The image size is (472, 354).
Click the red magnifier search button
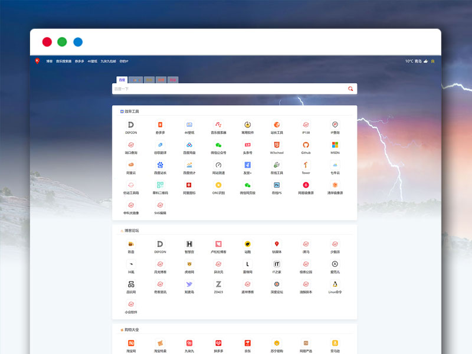click(350, 89)
